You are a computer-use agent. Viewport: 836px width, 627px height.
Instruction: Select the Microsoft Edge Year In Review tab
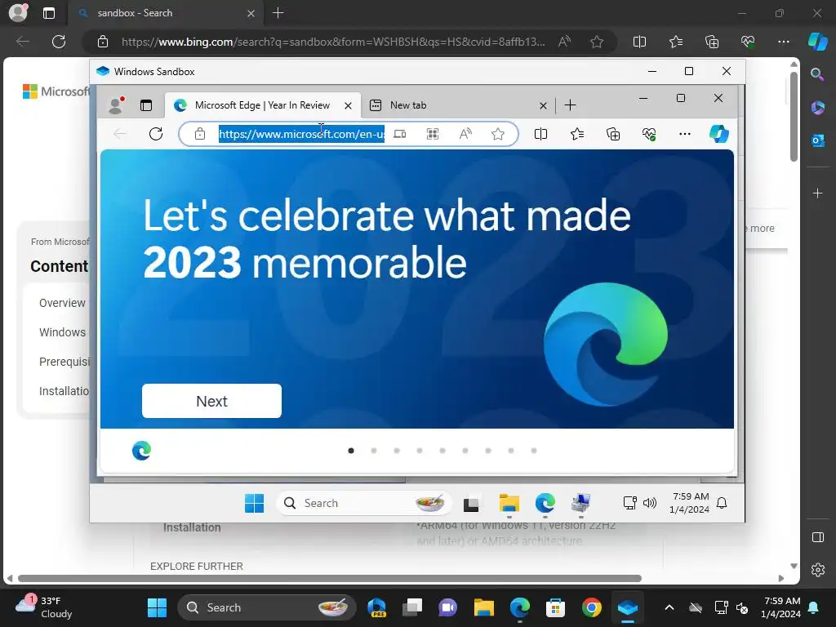pos(263,105)
